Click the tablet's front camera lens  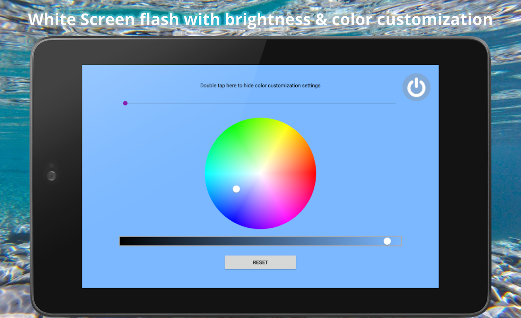(x=51, y=175)
